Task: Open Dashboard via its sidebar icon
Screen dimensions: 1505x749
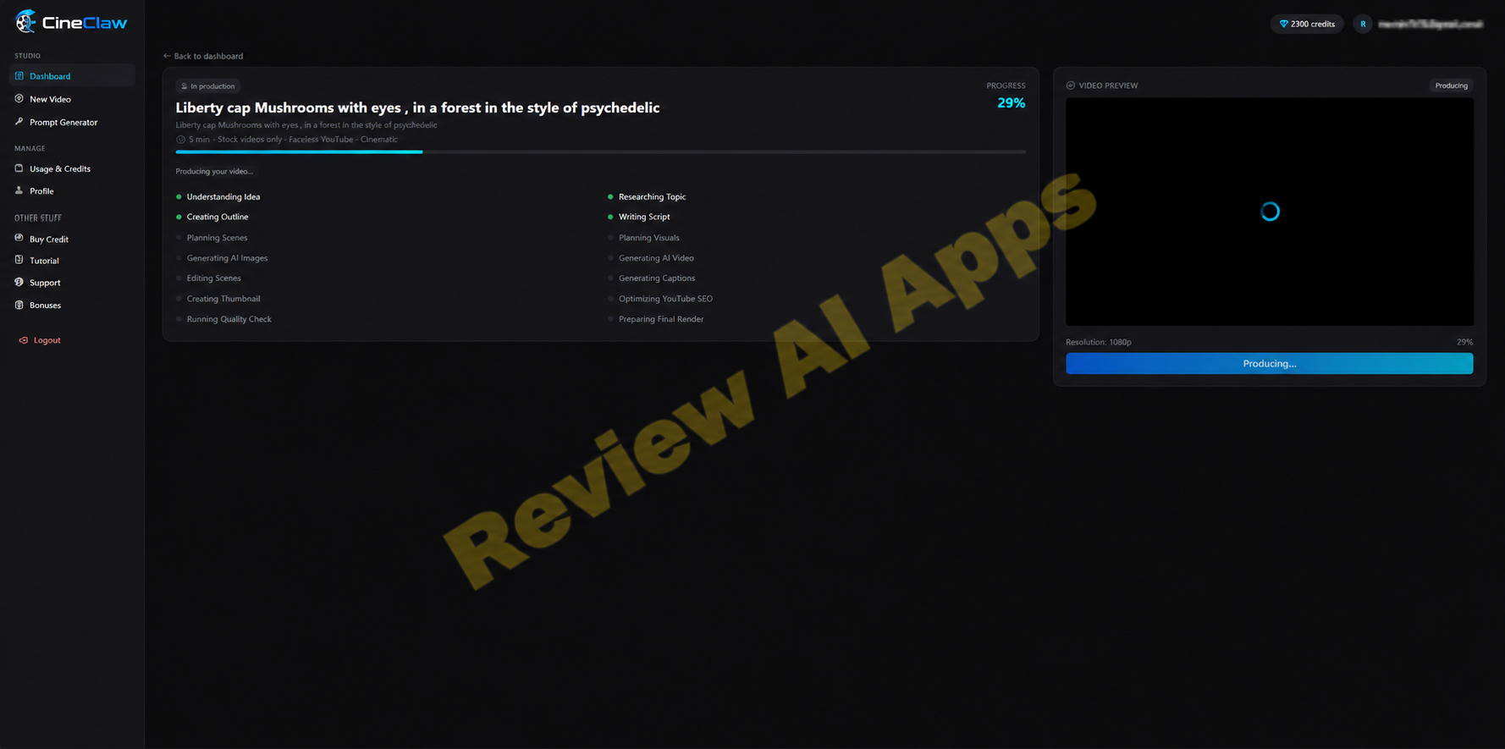Action: [x=19, y=76]
